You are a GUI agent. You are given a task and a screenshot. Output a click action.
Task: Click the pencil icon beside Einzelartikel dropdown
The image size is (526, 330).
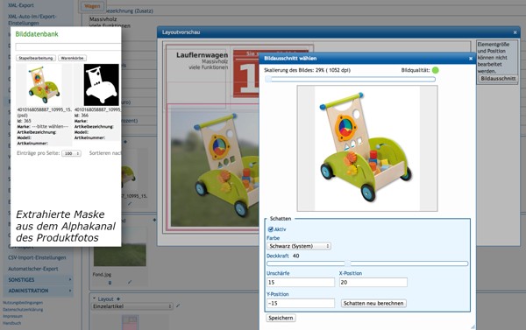(x=178, y=305)
